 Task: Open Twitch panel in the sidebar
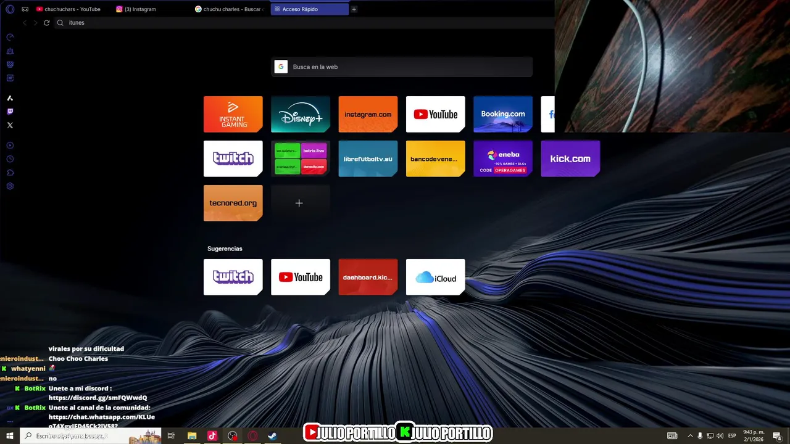pyautogui.click(x=10, y=112)
